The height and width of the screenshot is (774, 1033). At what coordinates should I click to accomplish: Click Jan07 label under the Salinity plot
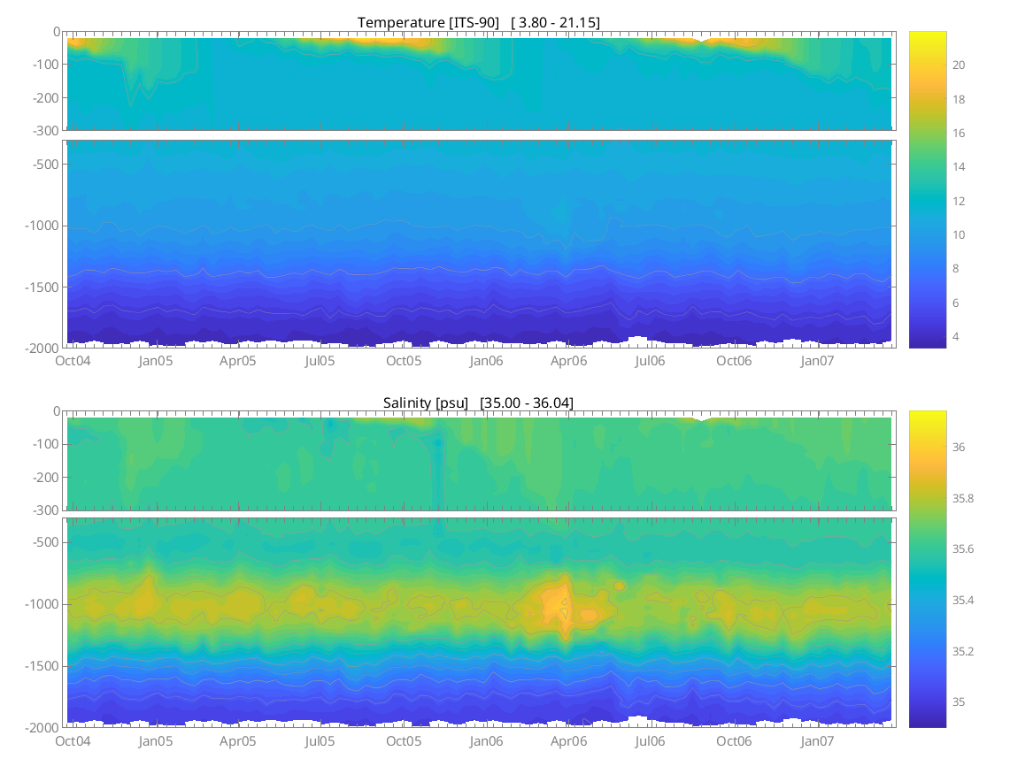click(817, 740)
